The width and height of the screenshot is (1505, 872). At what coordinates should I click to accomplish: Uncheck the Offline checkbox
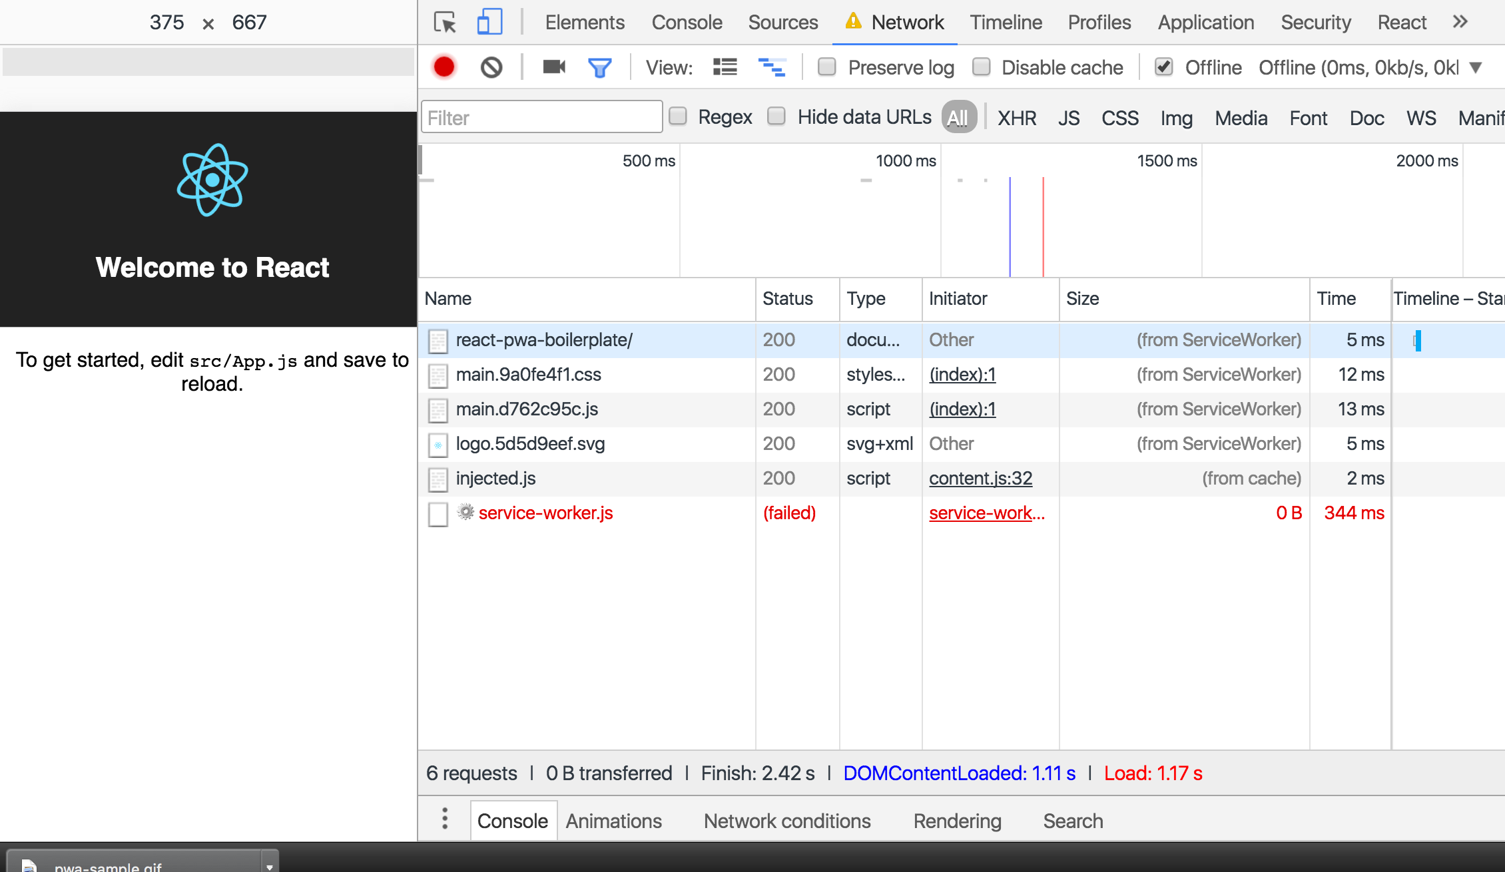pos(1163,67)
